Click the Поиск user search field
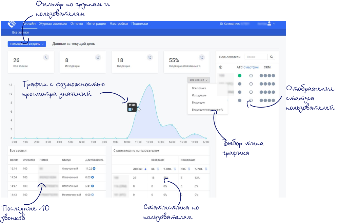The image size is (338, 223). pos(256,57)
